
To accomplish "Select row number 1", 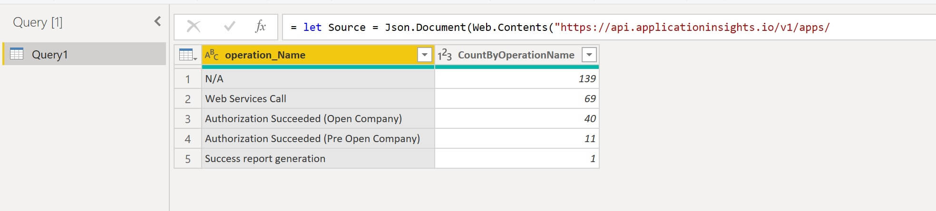I will pos(188,79).
